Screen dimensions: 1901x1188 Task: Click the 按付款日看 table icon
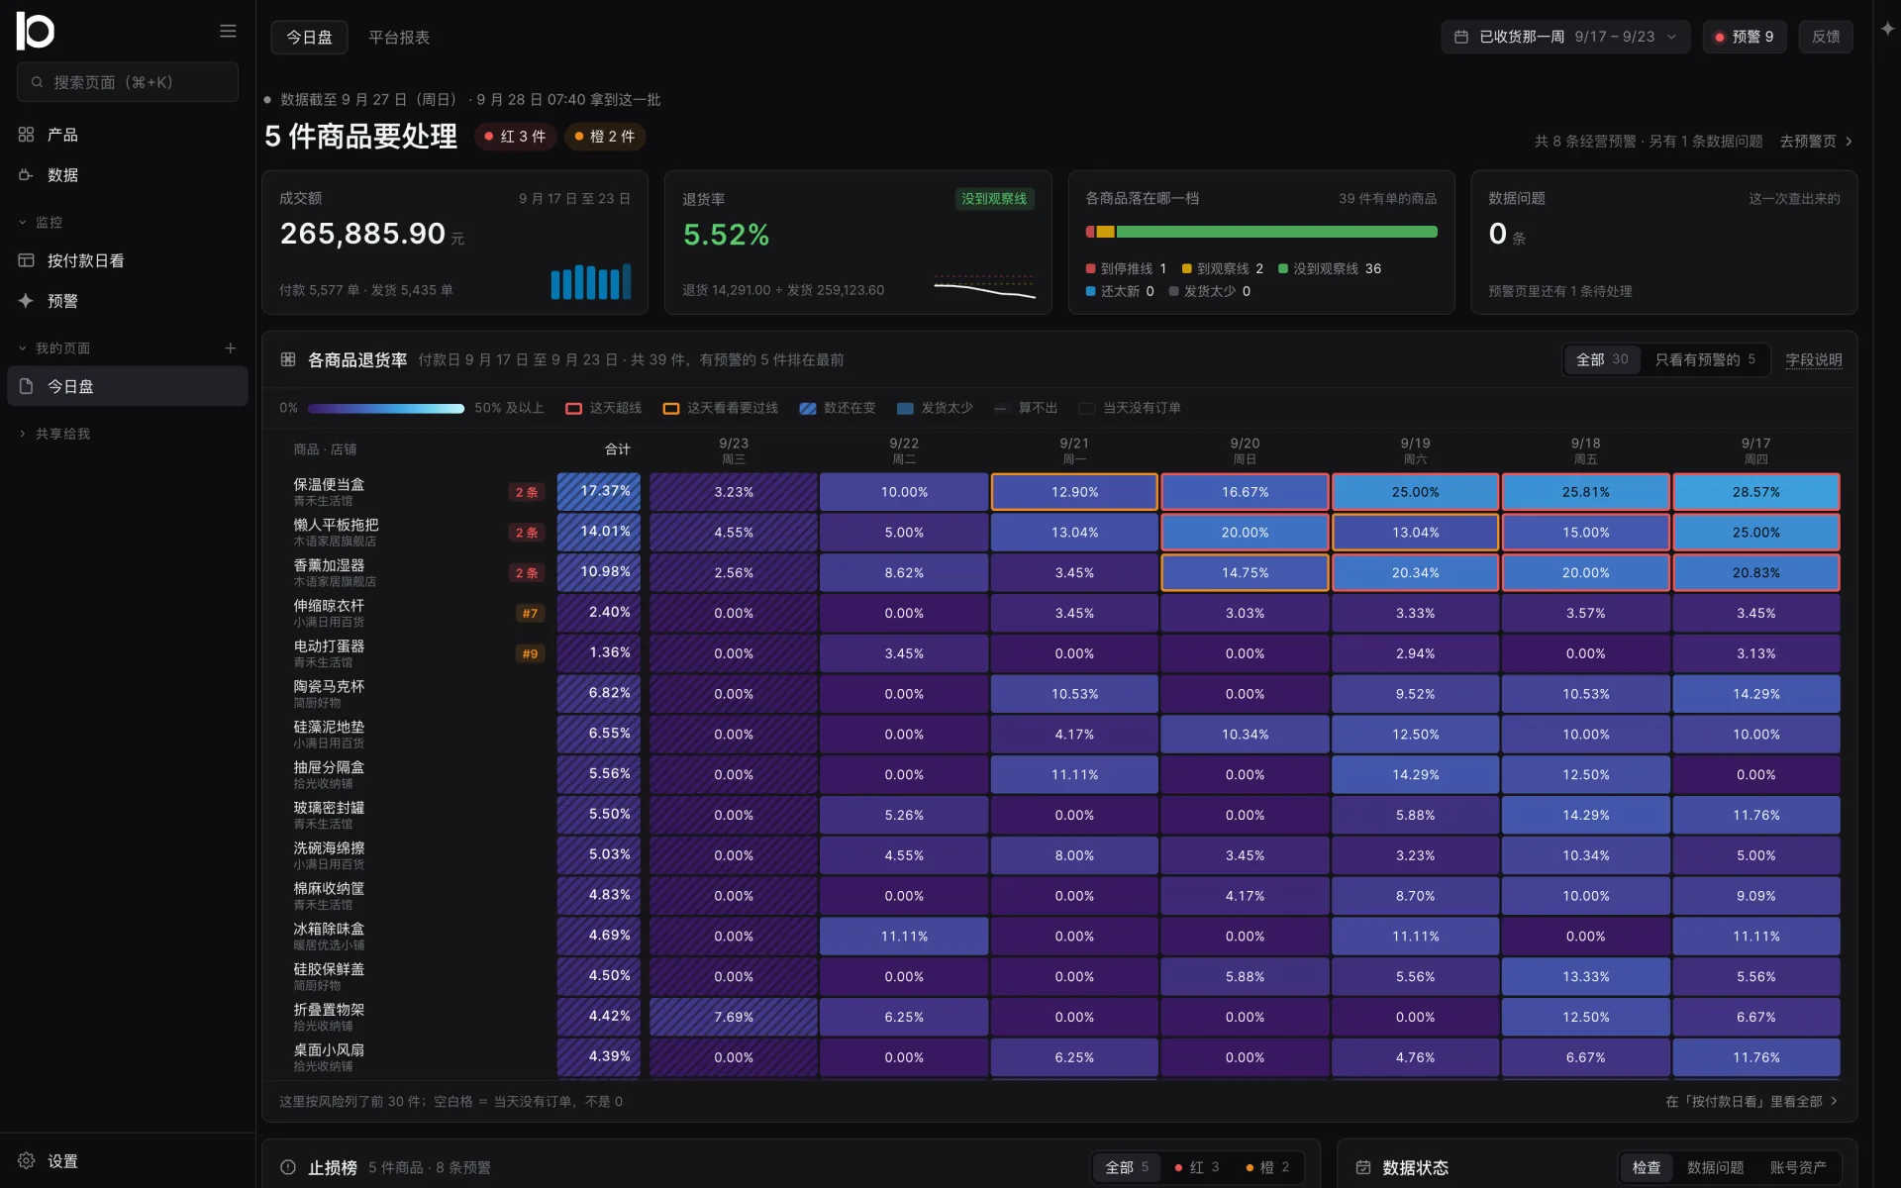[x=26, y=260]
